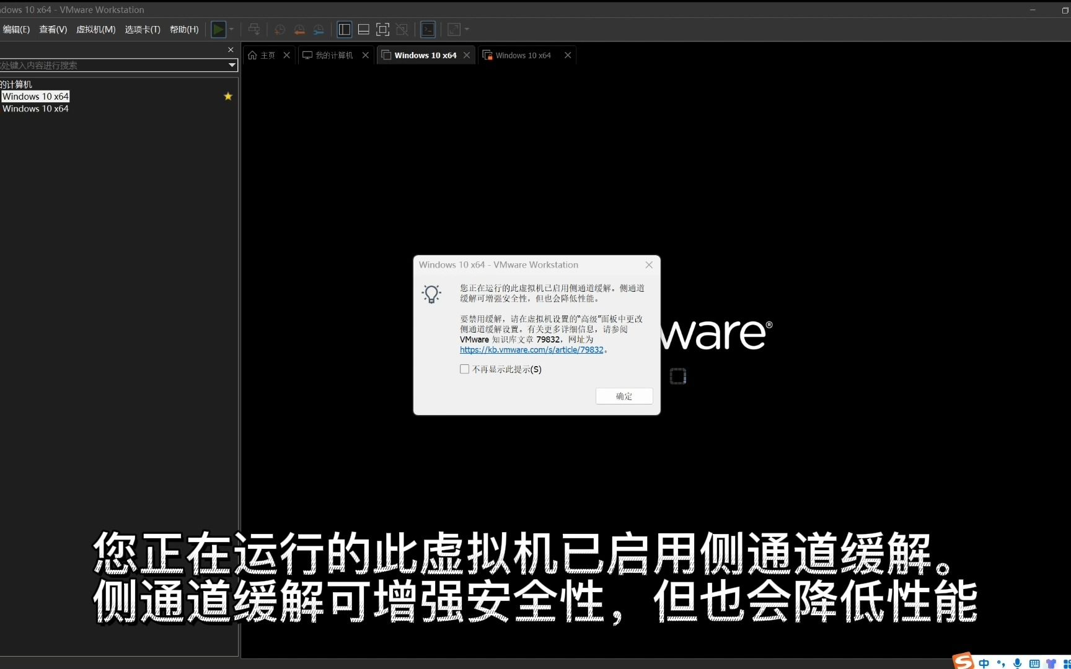Click the Unity mode toolbar icon
Image resolution: width=1071 pixels, height=669 pixels.
402,29
